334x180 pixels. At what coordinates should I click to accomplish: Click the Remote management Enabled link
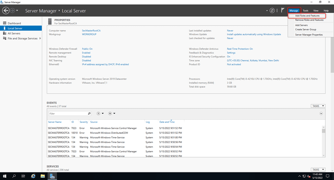86,53
